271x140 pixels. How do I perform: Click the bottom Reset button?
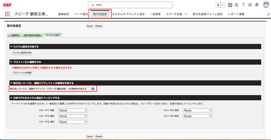coord(99,136)
